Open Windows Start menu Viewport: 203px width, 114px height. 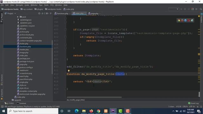click(x=3, y=111)
